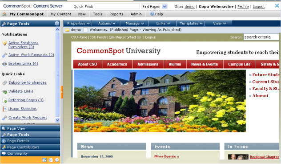
Task: Click the sidebar scroll down arrow
Action: 57,120
